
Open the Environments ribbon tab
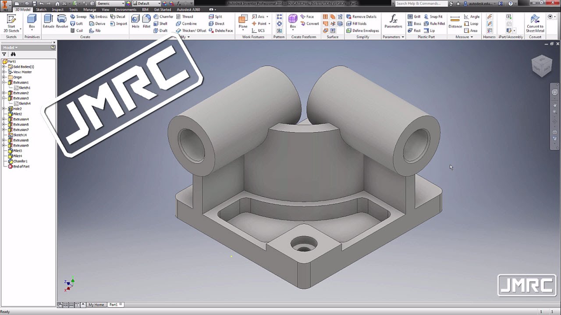(125, 10)
